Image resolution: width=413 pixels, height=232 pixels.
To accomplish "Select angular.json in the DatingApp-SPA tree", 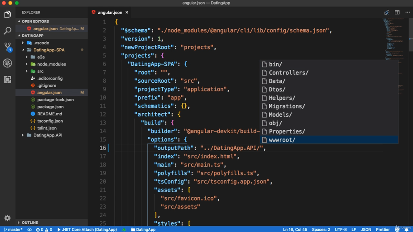I will (51, 93).
